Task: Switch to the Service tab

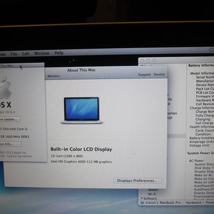Action: tap(159, 74)
